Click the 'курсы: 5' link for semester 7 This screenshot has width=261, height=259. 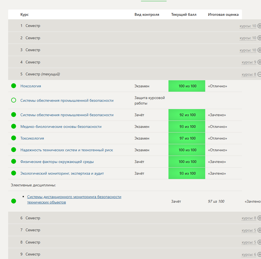[x=249, y=230]
